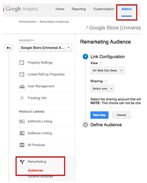This screenshot has width=147, height=183.
Task: Click the PROPERTY column label
Action: 26,41
